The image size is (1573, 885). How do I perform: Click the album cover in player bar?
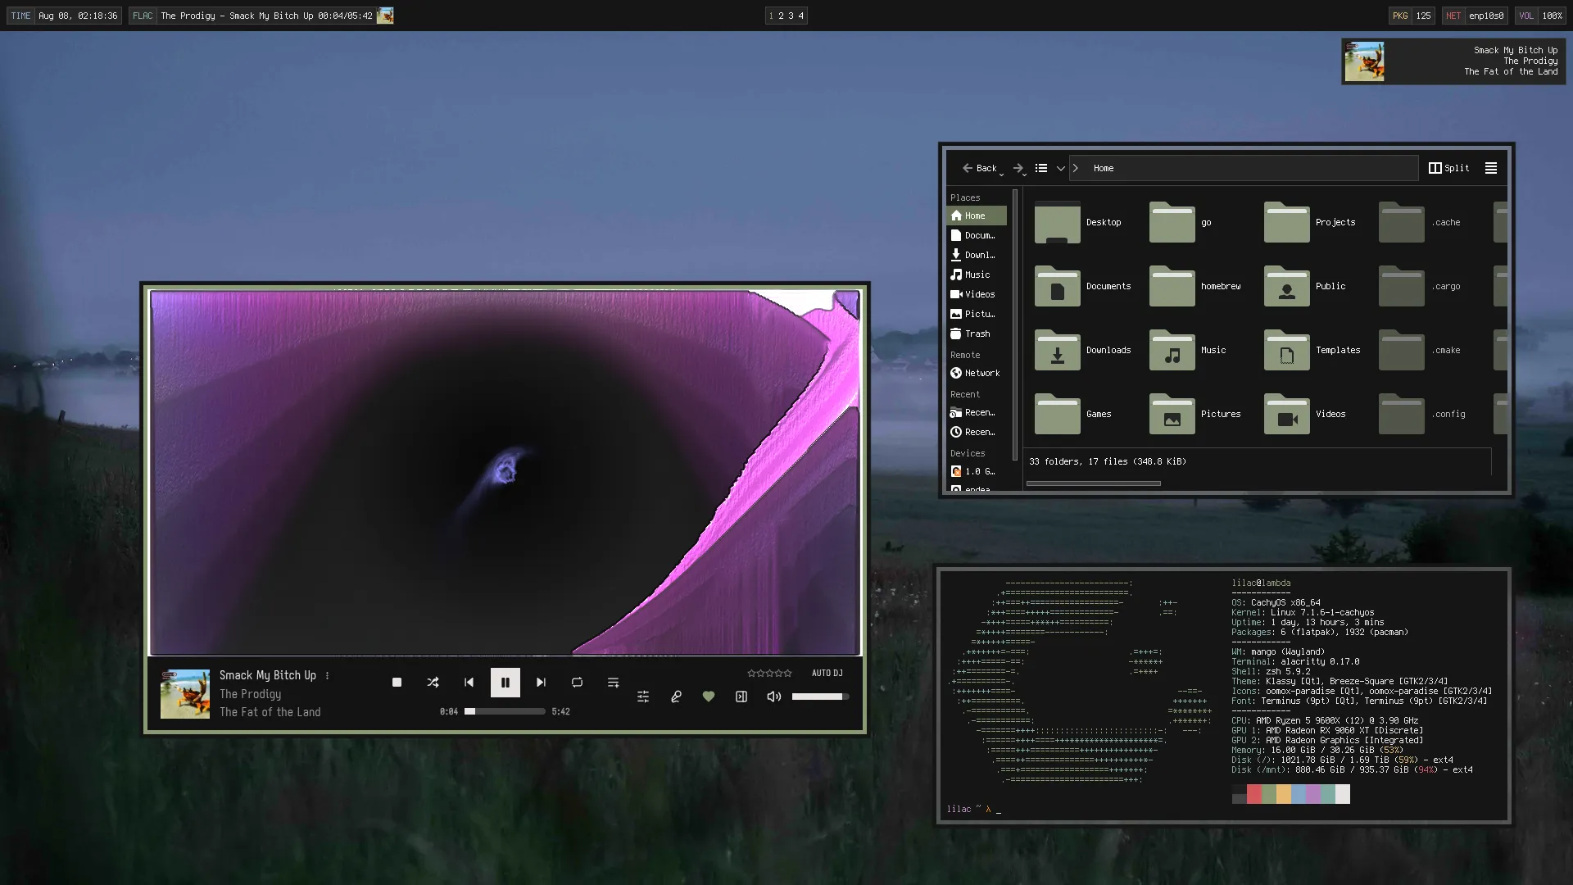click(185, 694)
